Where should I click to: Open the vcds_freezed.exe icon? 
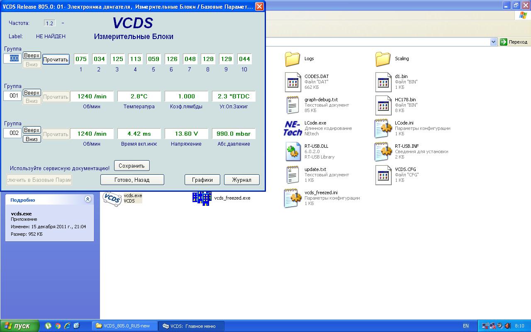pyautogui.click(x=202, y=198)
